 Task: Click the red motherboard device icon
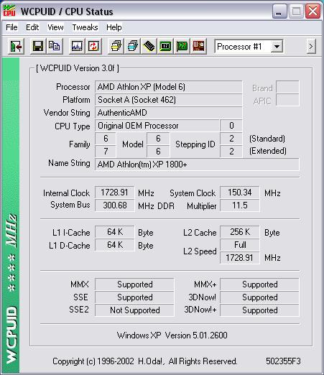pyautogui.click(x=198, y=46)
